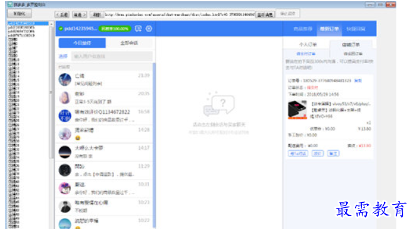Screen dimensions: 412x229
Task: Open the conversation with Q1134672822
Action: (105, 115)
